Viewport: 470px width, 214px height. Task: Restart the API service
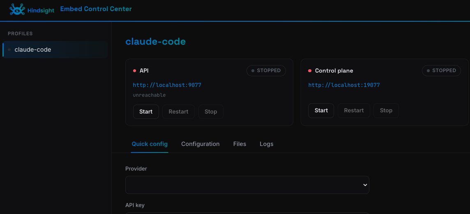(178, 112)
